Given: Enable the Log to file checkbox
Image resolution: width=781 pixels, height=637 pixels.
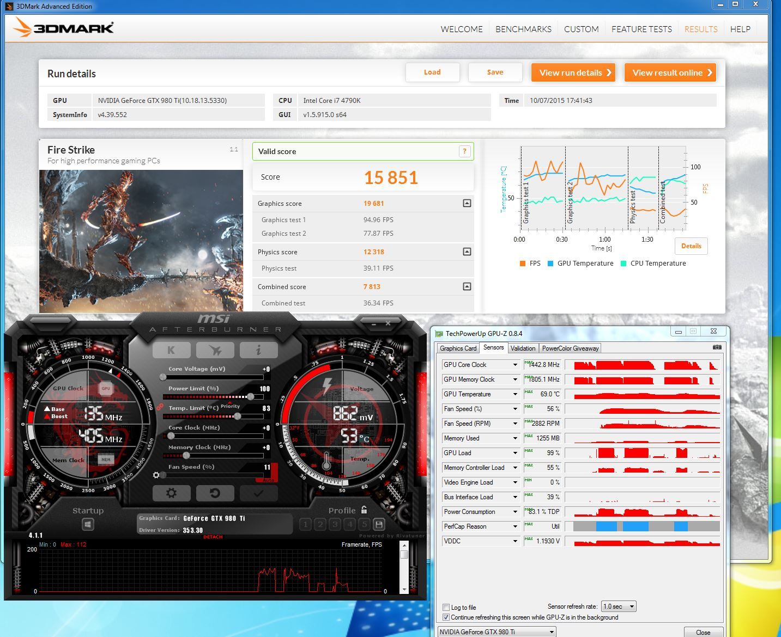Looking at the screenshot, I should (x=446, y=607).
